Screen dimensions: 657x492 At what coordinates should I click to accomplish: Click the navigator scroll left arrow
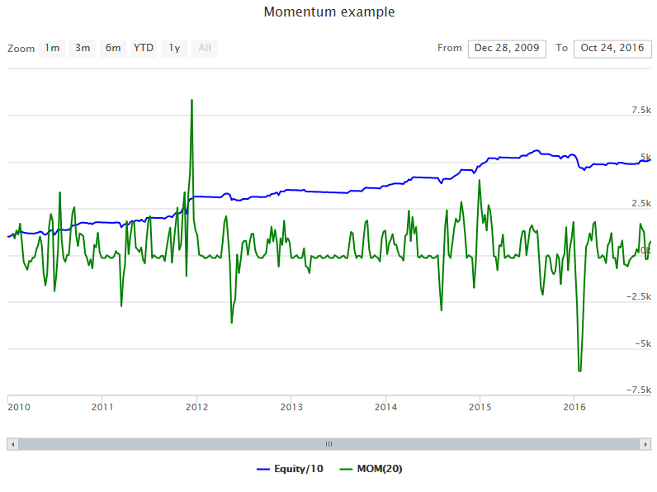(x=13, y=444)
